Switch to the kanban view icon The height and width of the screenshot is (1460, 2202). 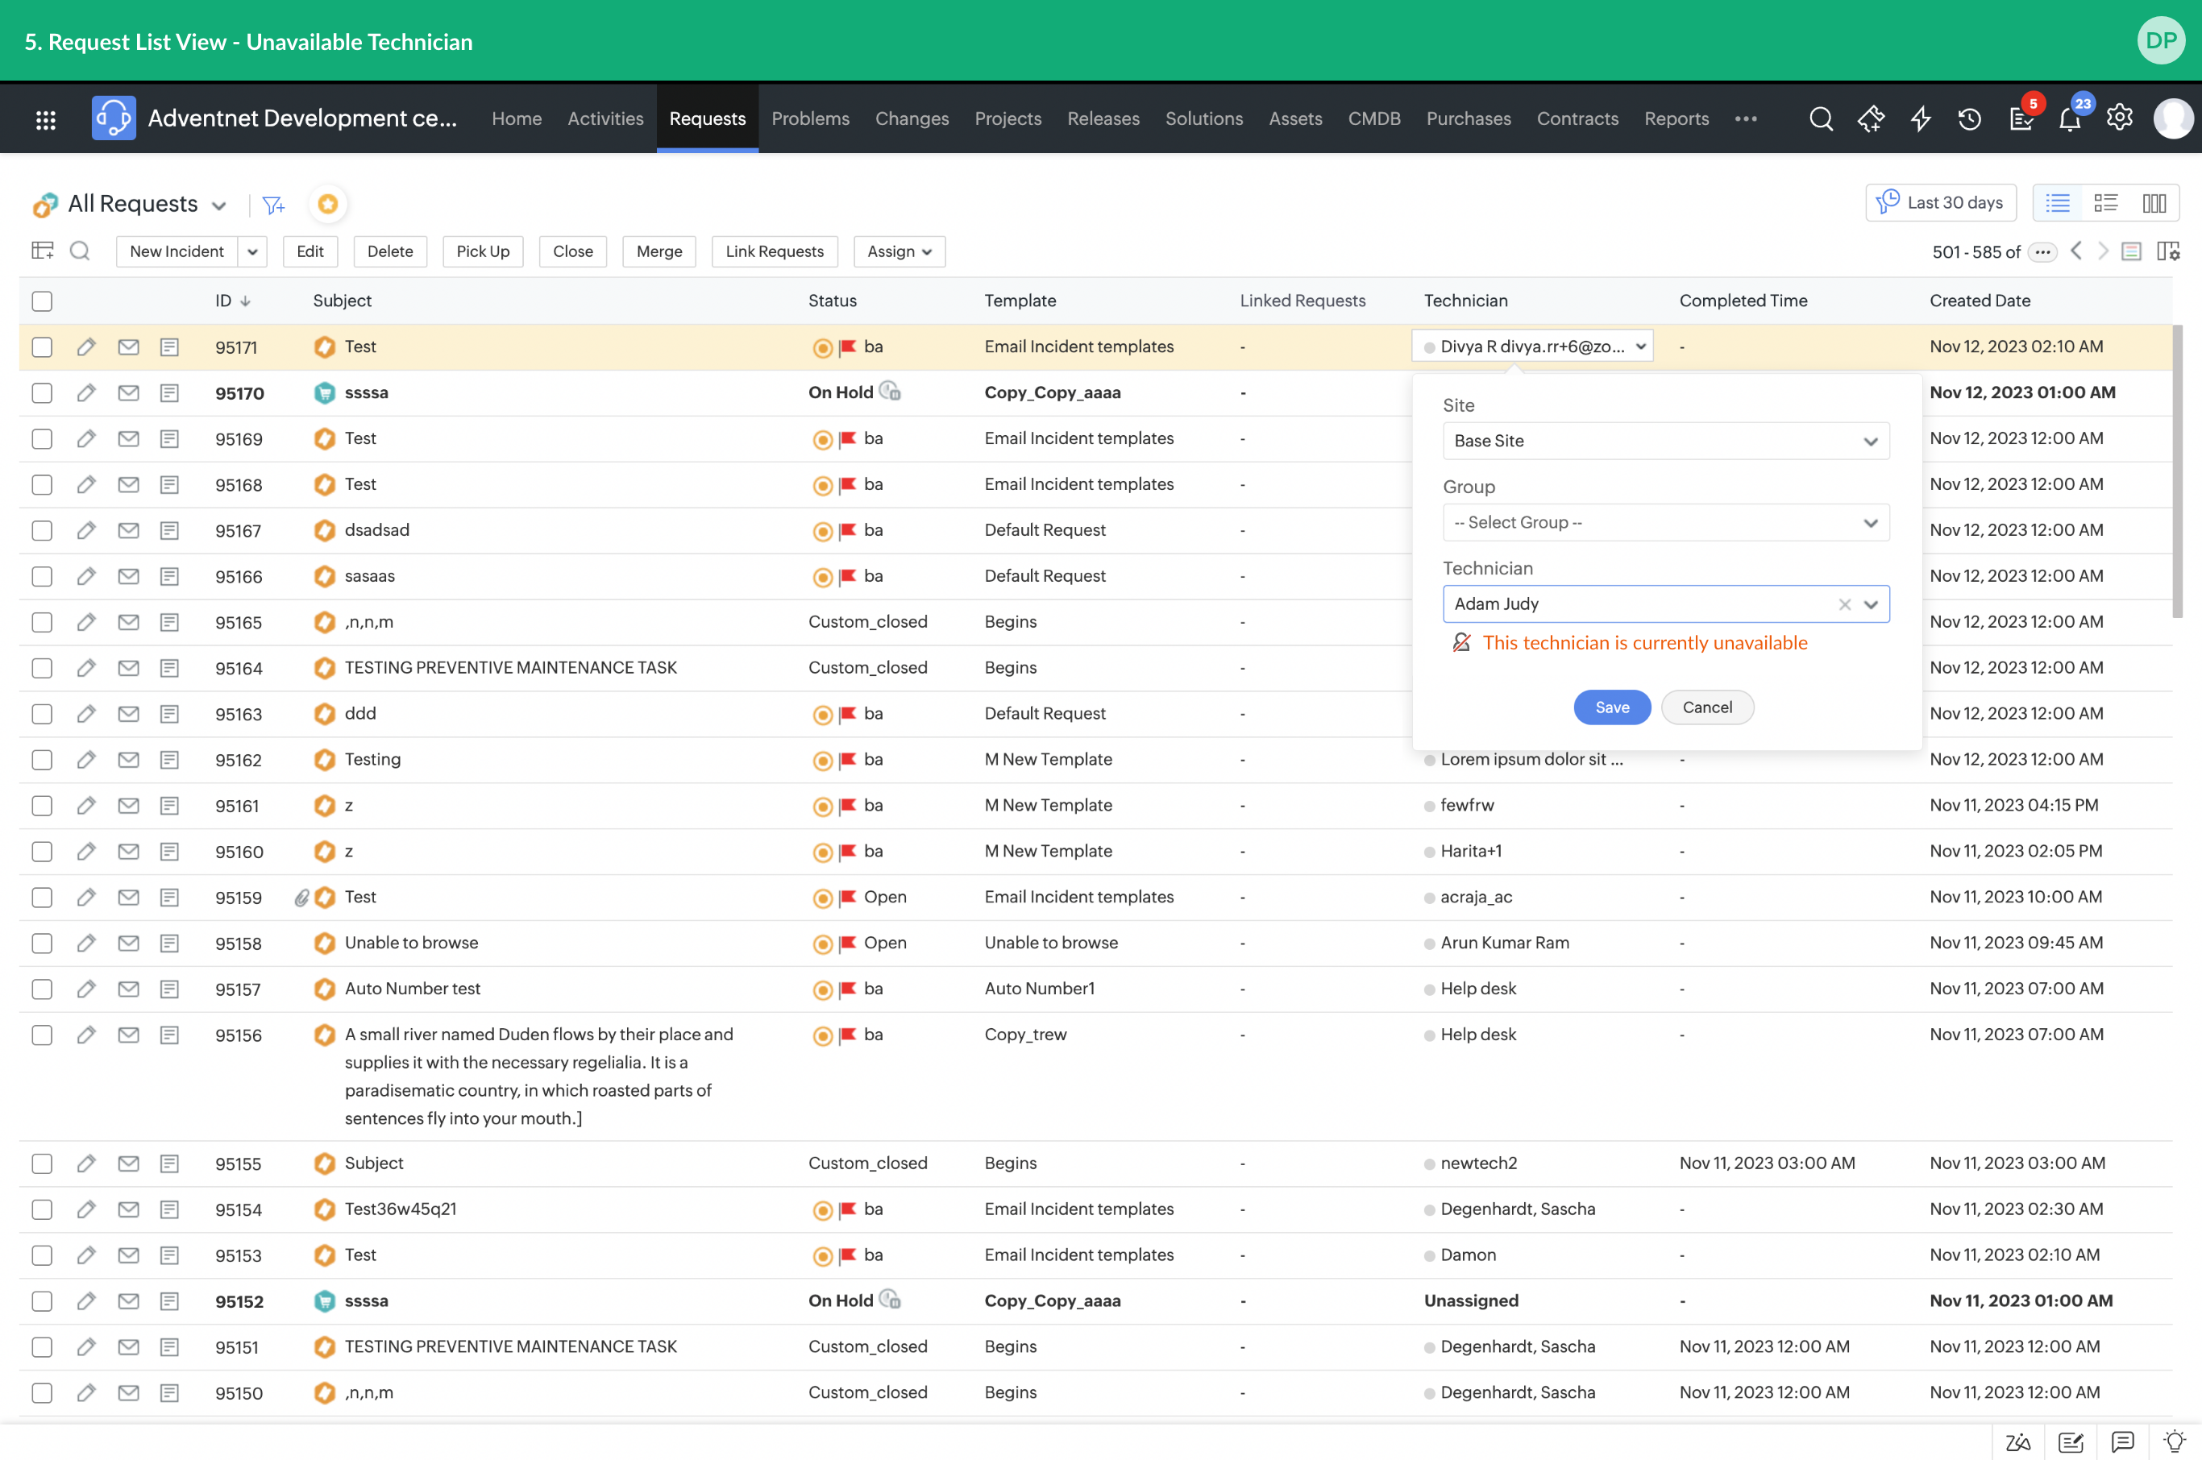coord(2154,203)
